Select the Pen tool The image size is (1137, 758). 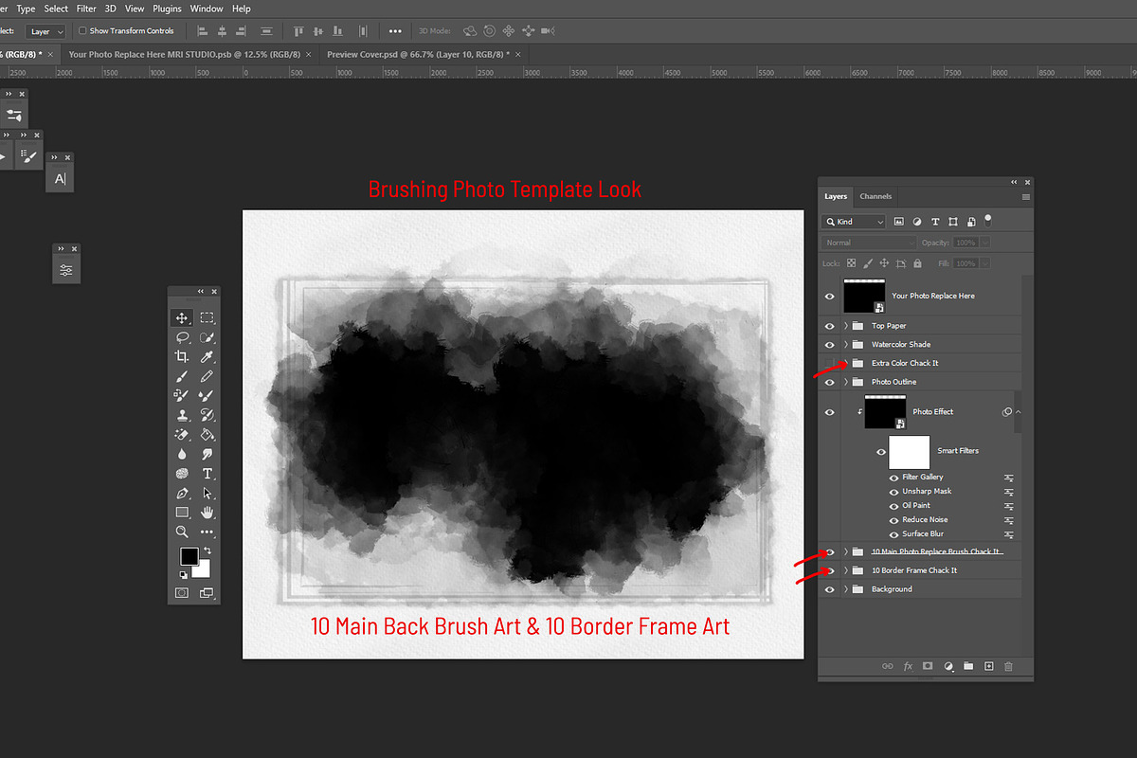point(181,493)
